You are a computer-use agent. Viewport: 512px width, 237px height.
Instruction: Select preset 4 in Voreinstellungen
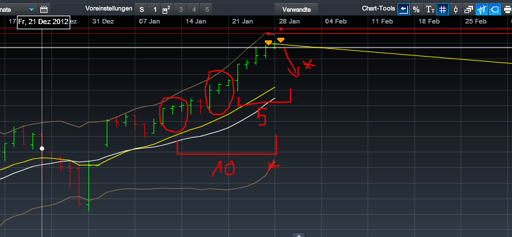194,10
